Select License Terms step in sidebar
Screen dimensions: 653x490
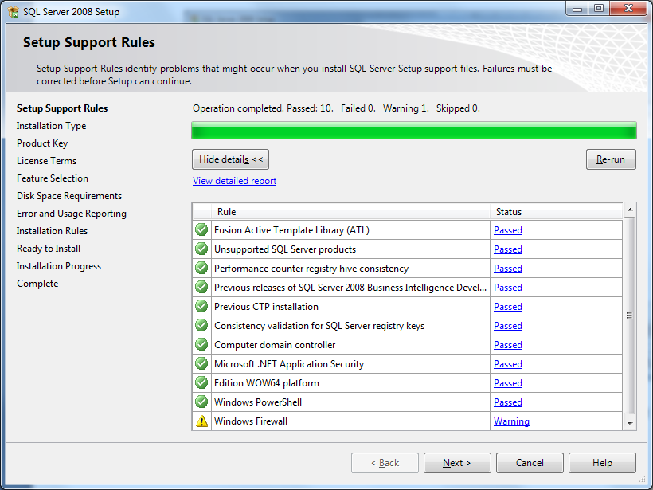47,161
